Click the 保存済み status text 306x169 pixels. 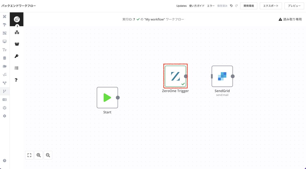click(x=222, y=6)
